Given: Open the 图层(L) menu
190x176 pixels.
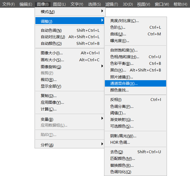Looking at the screenshot, I should click(x=59, y=4).
